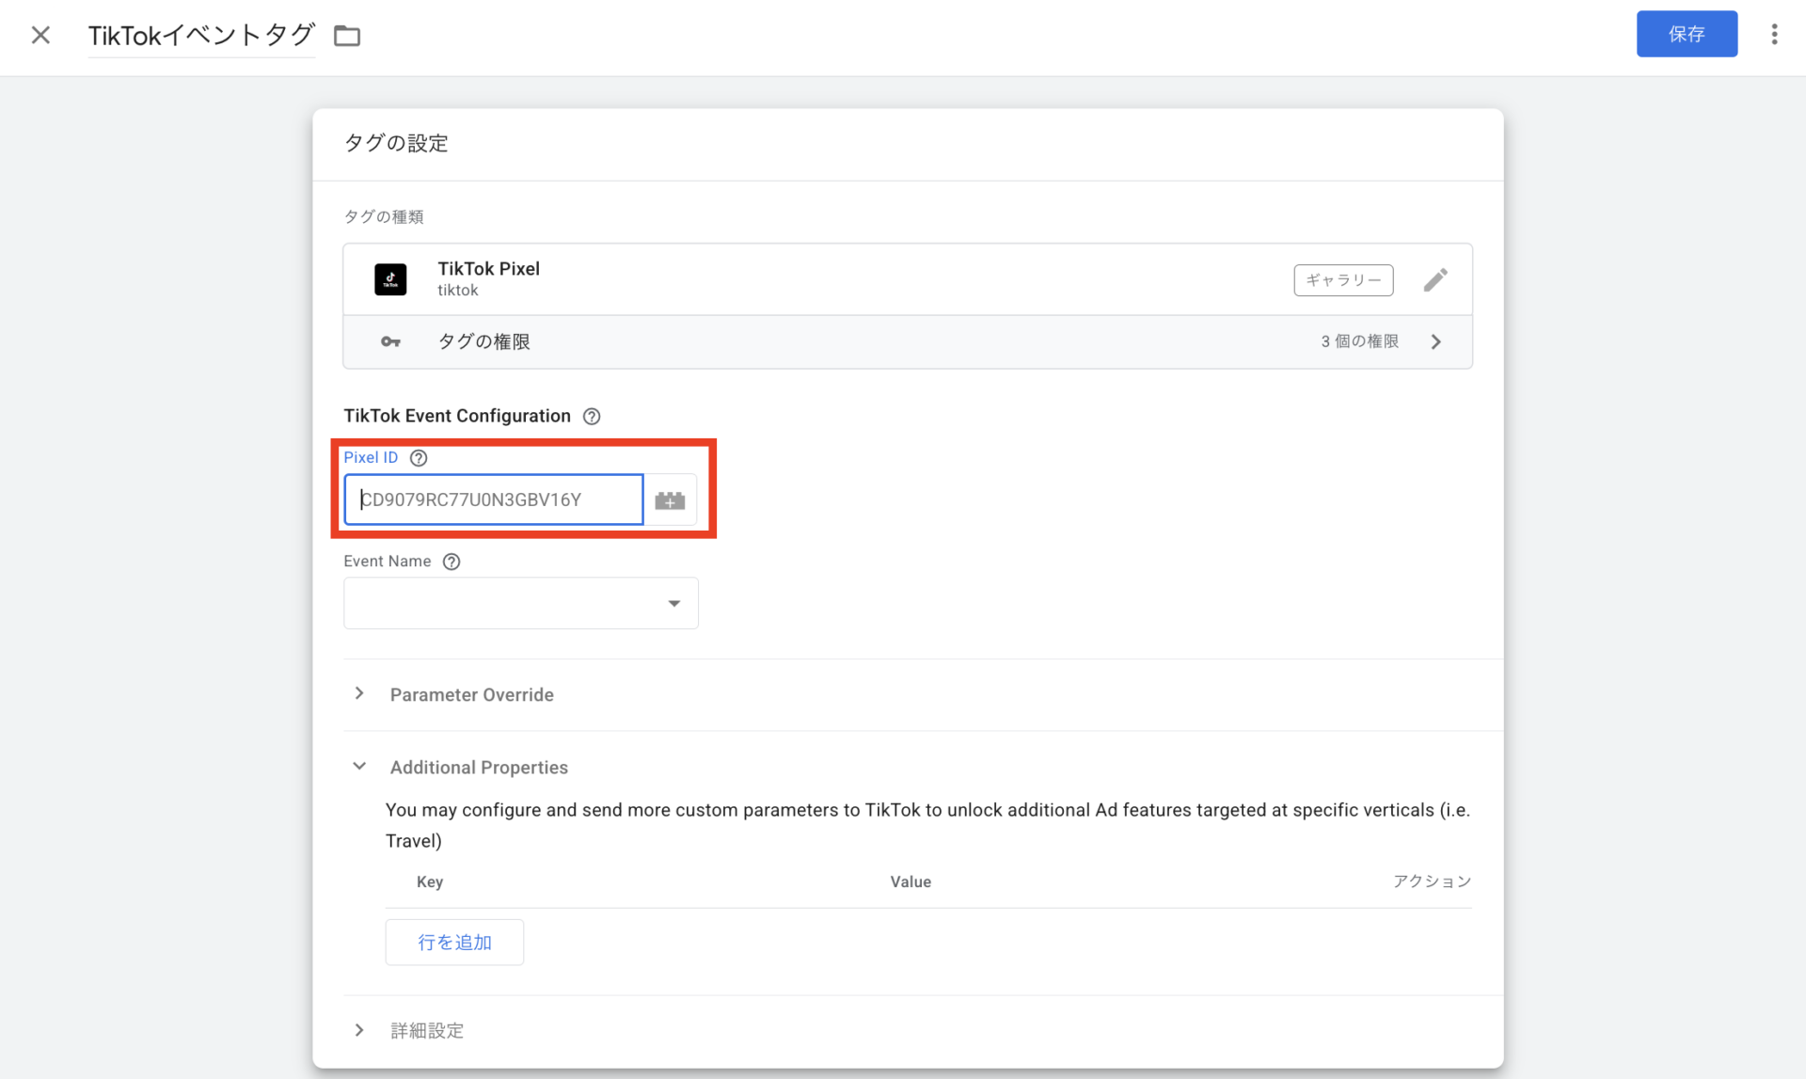This screenshot has width=1806, height=1079.
Task: Click 行を追加 to add a row
Action: [454, 942]
